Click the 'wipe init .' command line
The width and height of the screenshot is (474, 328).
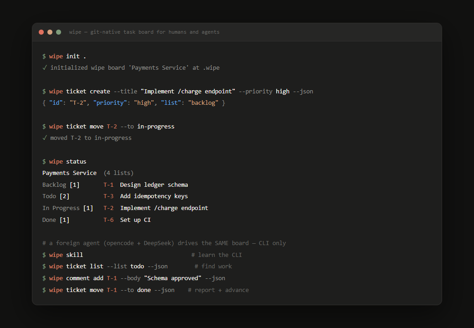(64, 56)
